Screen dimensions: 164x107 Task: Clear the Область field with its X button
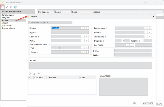pos(86,36)
